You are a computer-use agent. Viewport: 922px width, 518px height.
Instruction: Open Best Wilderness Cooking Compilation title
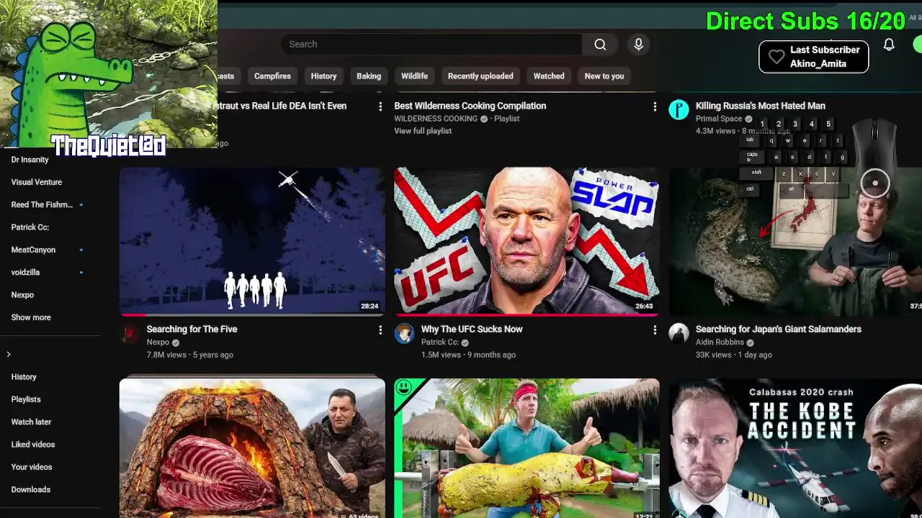pos(470,106)
